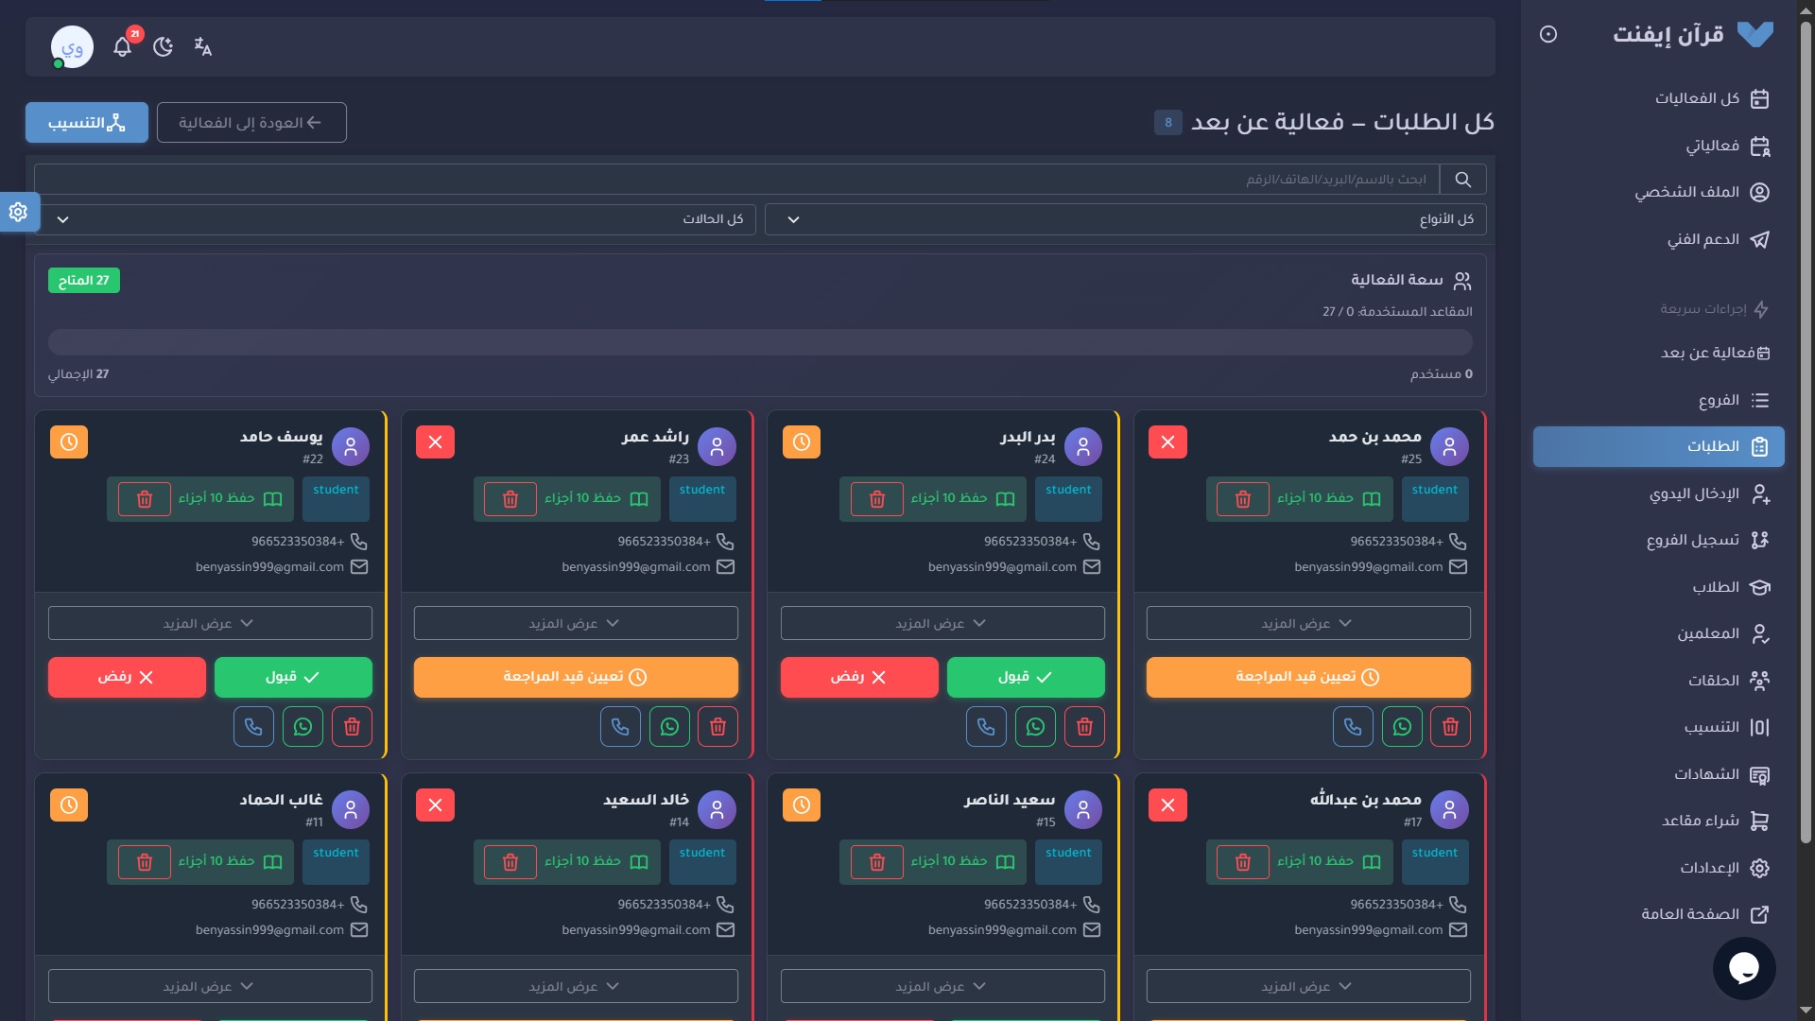Viewport: 1815px width, 1021px height.
Task: Remove course tag from بدر البدر card
Action: pyautogui.click(x=876, y=499)
